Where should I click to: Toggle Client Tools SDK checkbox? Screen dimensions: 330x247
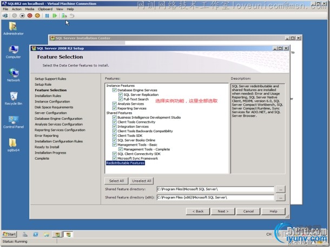pyautogui.click(x=115, y=135)
